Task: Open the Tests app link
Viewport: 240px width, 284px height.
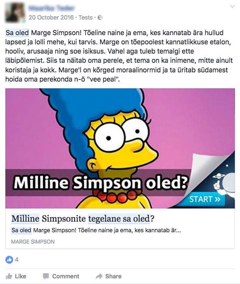Action: [x=85, y=17]
